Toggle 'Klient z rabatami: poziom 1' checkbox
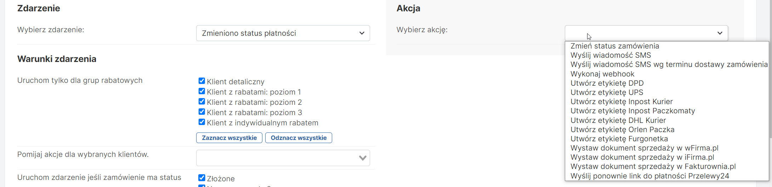The width and height of the screenshot is (772, 187). [x=202, y=91]
